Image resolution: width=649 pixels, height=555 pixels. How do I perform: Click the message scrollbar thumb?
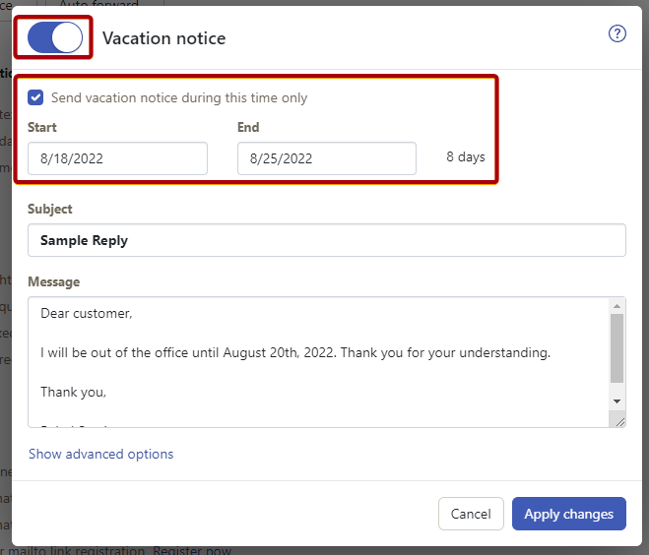tap(617, 348)
